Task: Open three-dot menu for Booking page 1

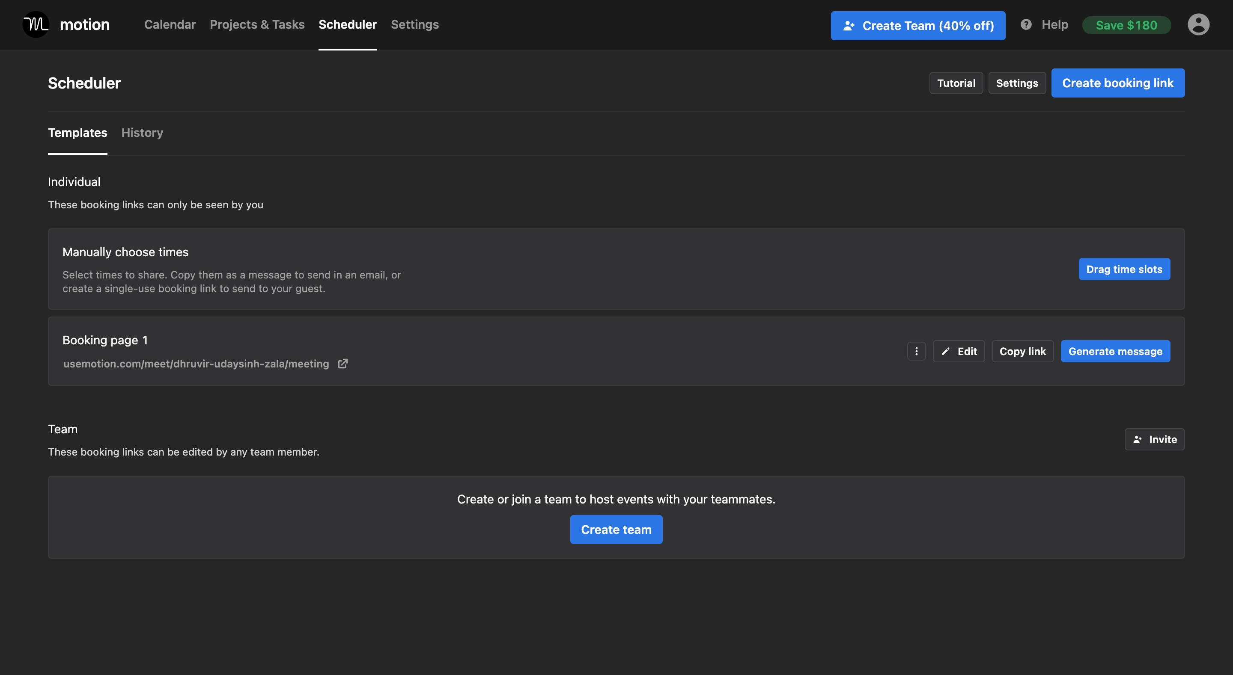Action: click(916, 351)
